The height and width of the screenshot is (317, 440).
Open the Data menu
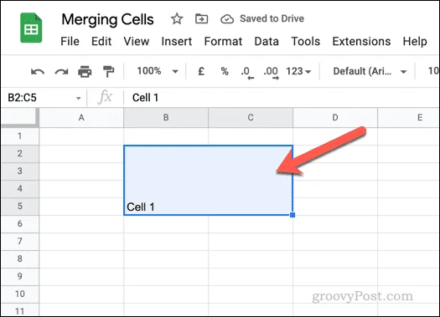[x=267, y=42]
